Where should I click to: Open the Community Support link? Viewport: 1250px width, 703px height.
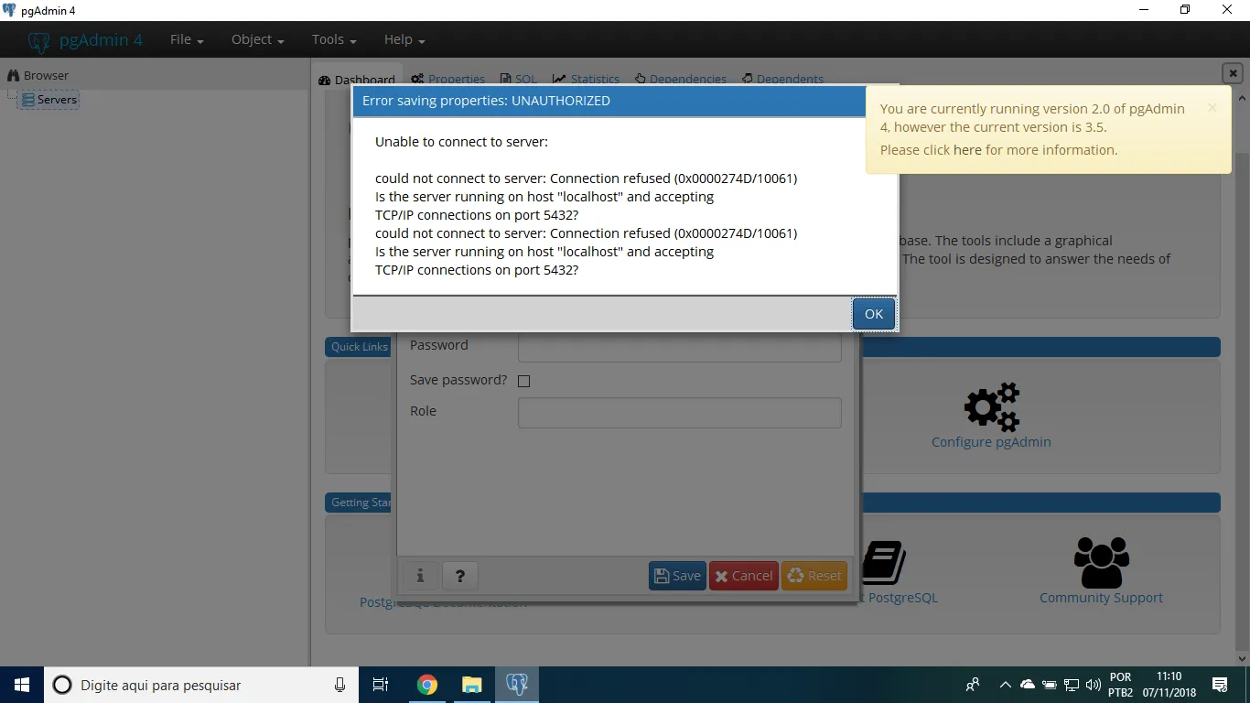click(x=1101, y=598)
